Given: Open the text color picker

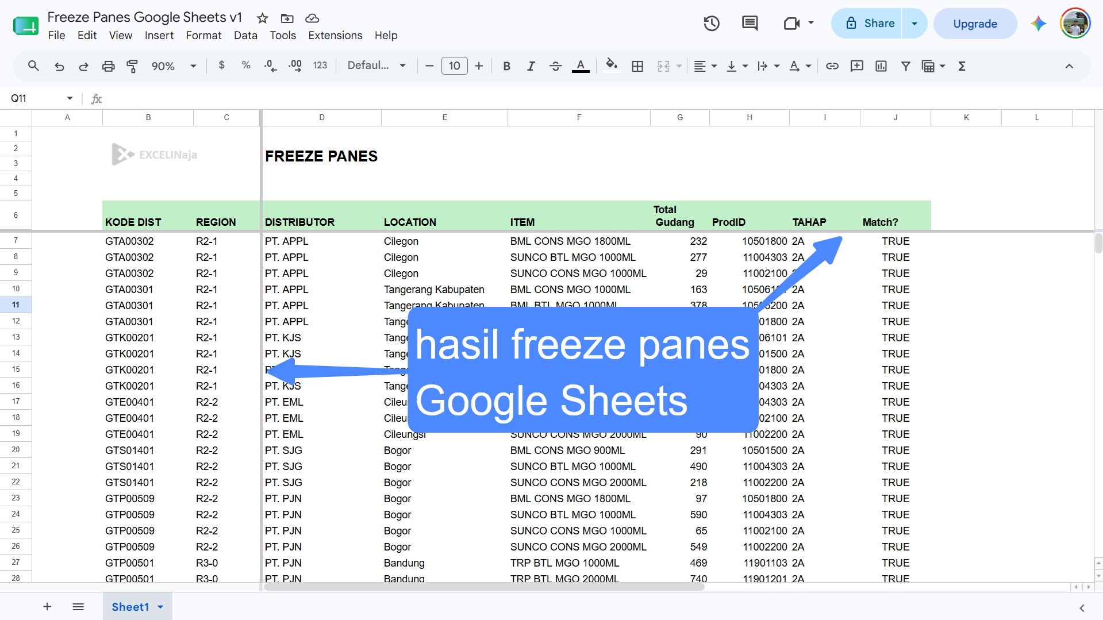Looking at the screenshot, I should (x=581, y=66).
